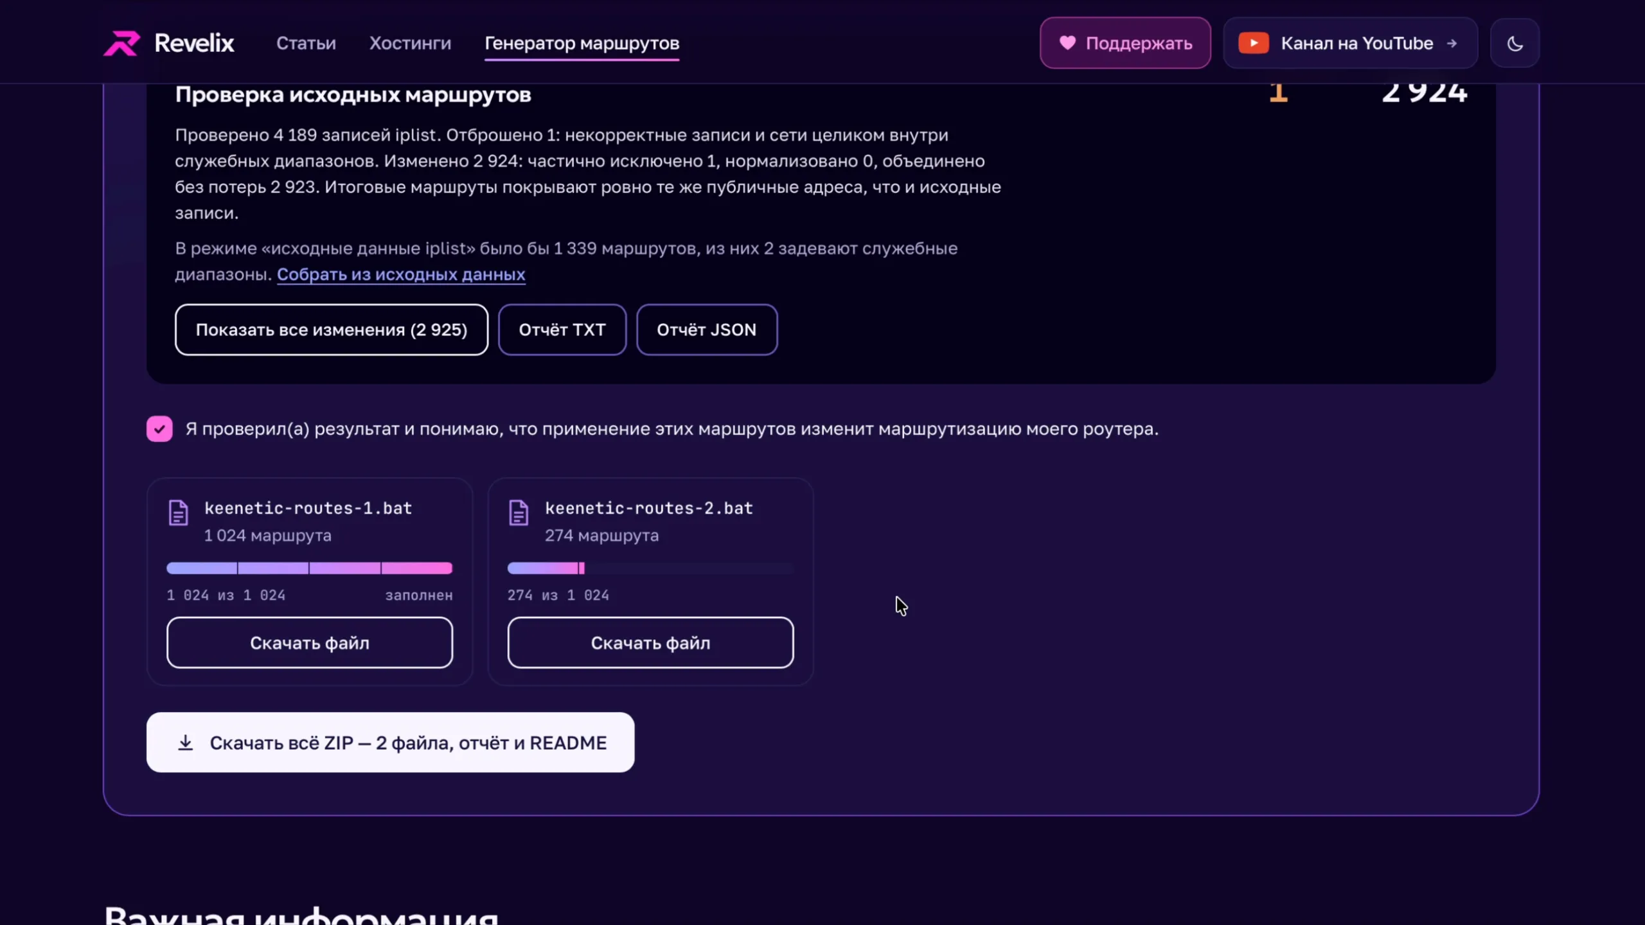This screenshot has height=925, width=1645.
Task: Download the Отчёт TXT report
Action: [x=562, y=330]
